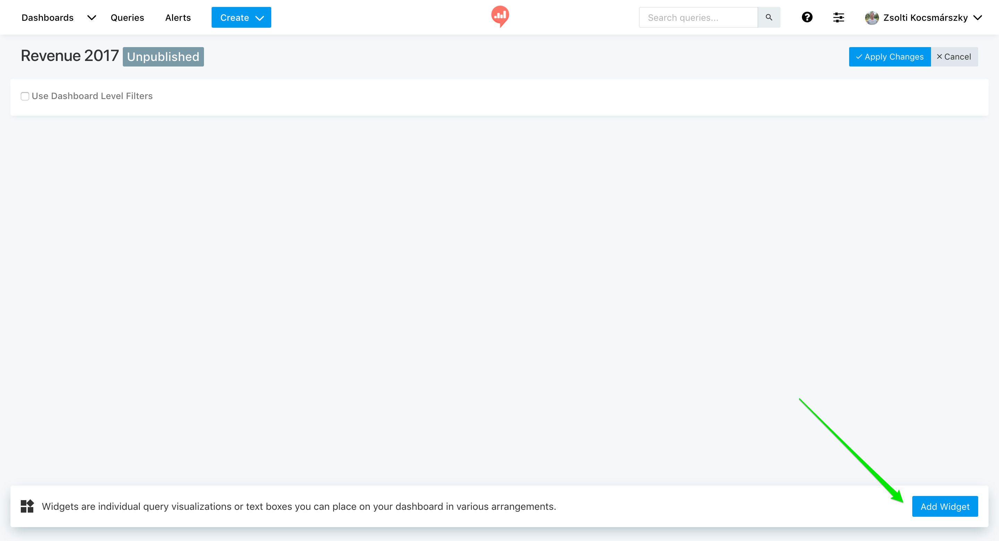Click the Unpublished status badge
999x541 pixels.
pos(163,57)
